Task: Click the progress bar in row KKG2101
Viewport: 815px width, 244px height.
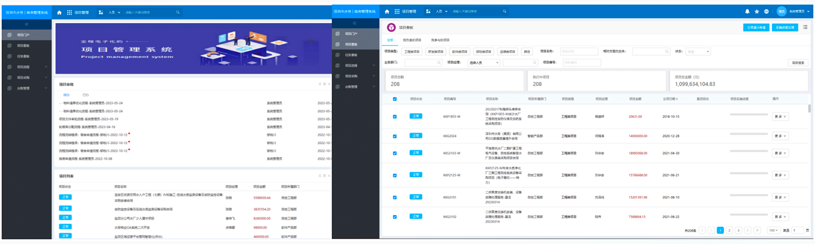Action: [x=749, y=195]
